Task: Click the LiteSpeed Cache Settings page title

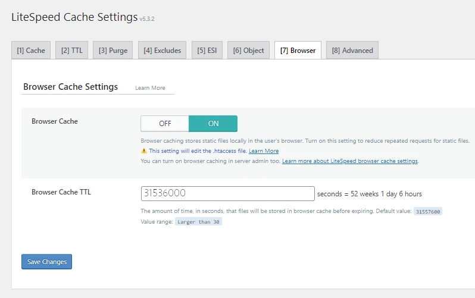Action: click(x=74, y=17)
